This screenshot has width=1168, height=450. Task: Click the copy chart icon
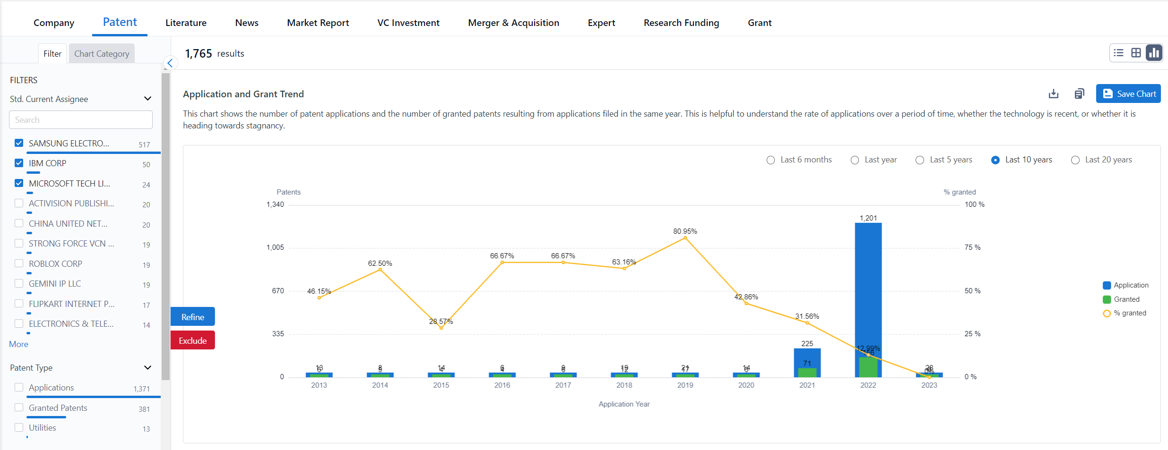pos(1079,94)
